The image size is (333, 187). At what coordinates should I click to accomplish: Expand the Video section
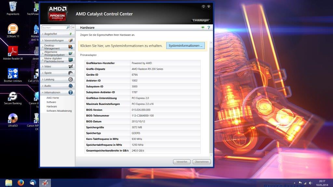[x=43, y=66]
